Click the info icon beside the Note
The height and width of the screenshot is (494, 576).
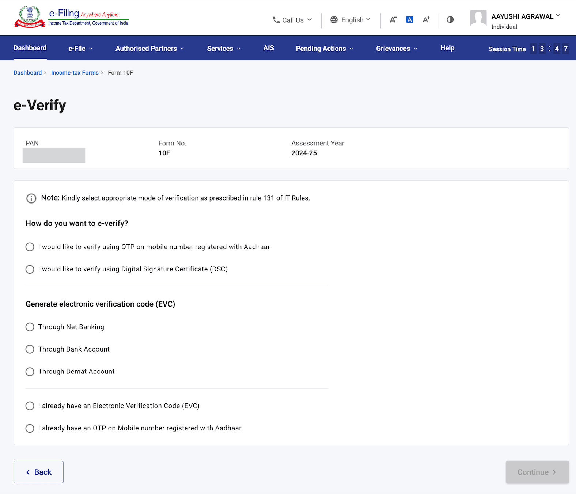point(31,198)
